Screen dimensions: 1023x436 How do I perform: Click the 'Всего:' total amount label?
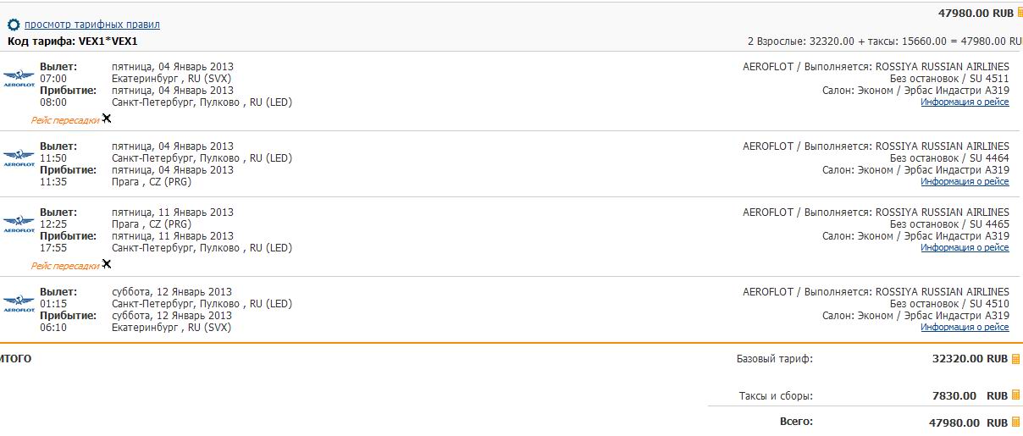[796, 421]
